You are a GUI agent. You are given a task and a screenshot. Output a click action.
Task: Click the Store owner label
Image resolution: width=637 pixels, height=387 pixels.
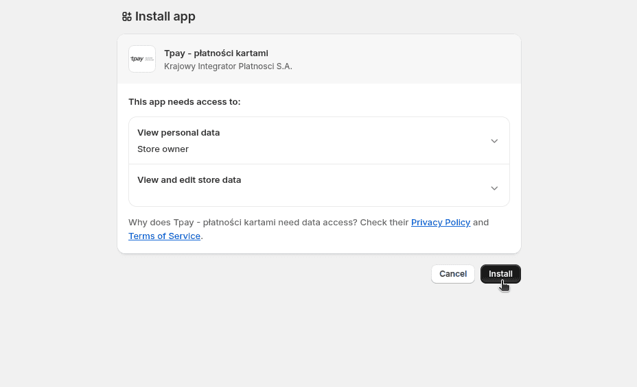(x=163, y=149)
